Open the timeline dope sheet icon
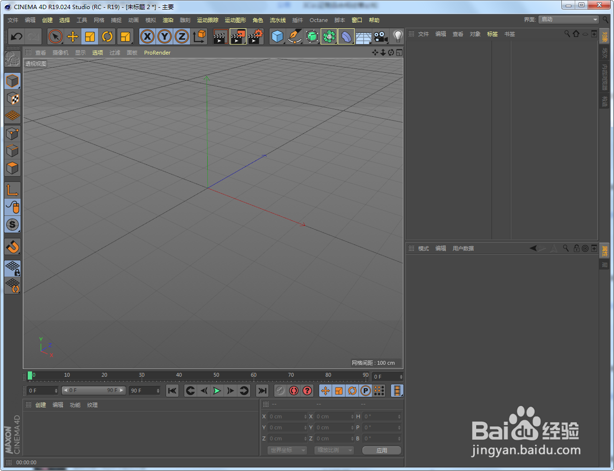 pos(397,391)
